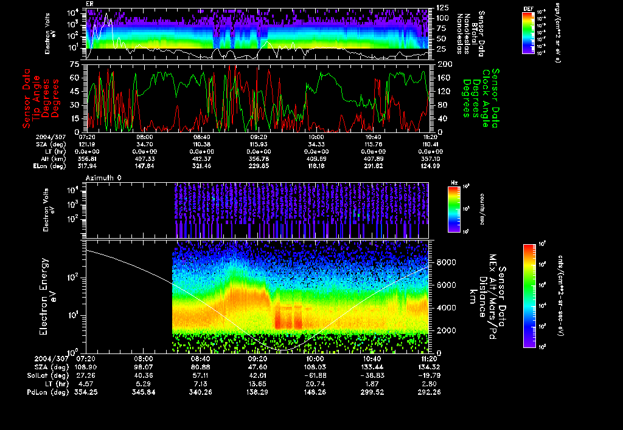Screen dimensions: 623x430
Task: Click the cnts/(cm**2-sr-sec-eV) color scale bar
Action: [529, 296]
